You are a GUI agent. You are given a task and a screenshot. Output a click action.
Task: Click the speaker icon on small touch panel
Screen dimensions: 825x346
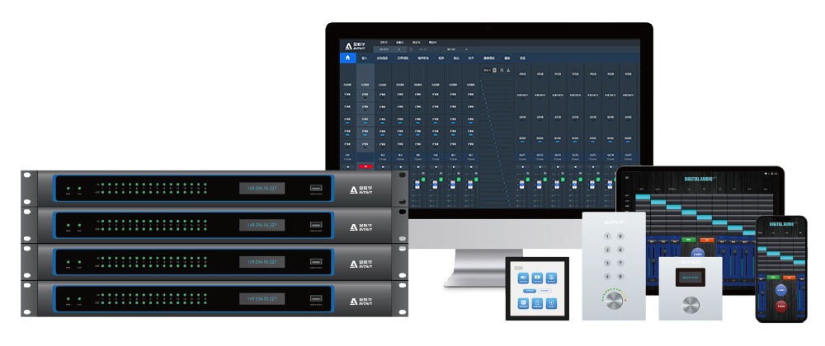[x=523, y=278]
